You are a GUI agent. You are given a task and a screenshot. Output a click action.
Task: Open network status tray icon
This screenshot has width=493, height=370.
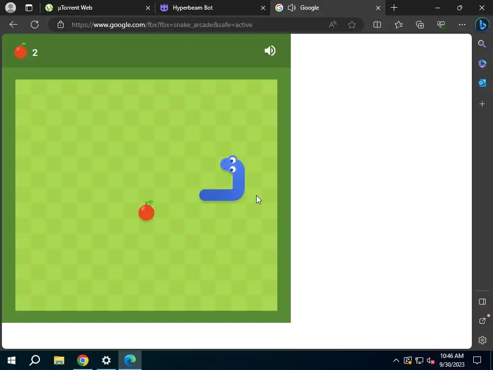419,360
